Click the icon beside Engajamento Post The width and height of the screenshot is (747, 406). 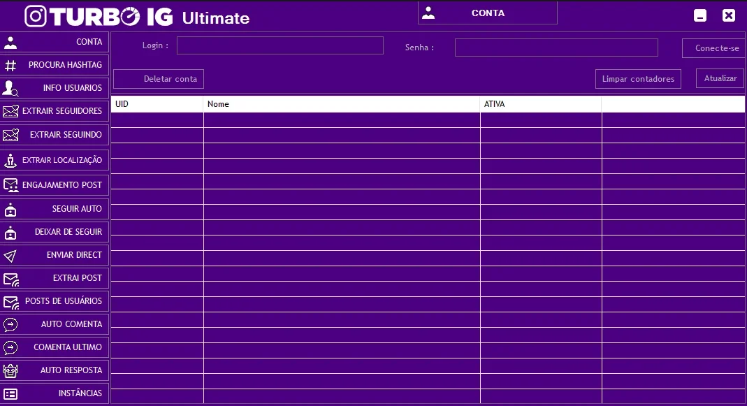point(10,185)
